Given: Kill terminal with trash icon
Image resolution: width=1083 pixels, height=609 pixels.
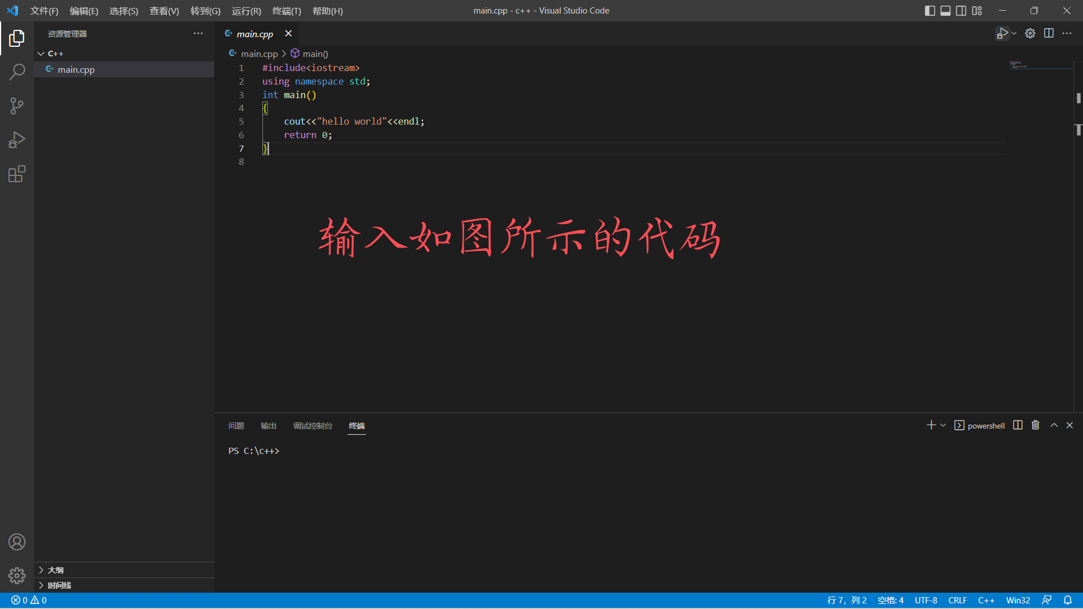Looking at the screenshot, I should click(1036, 425).
